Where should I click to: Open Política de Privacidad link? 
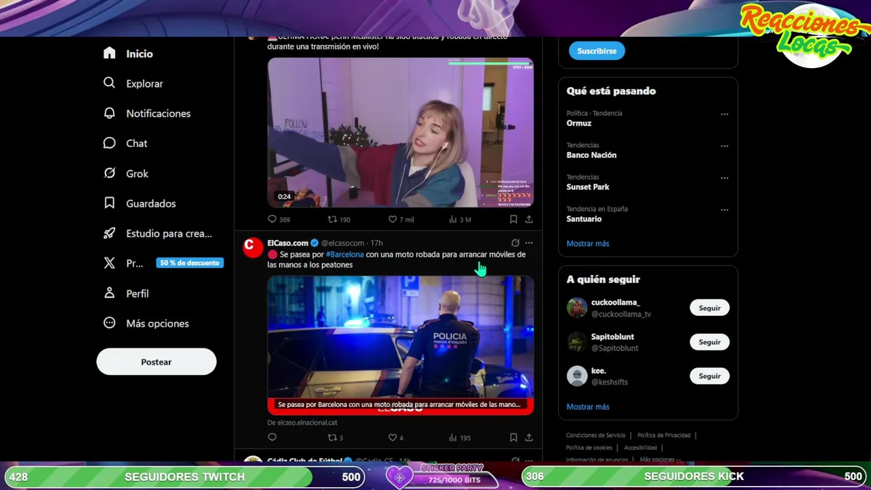pyautogui.click(x=663, y=436)
